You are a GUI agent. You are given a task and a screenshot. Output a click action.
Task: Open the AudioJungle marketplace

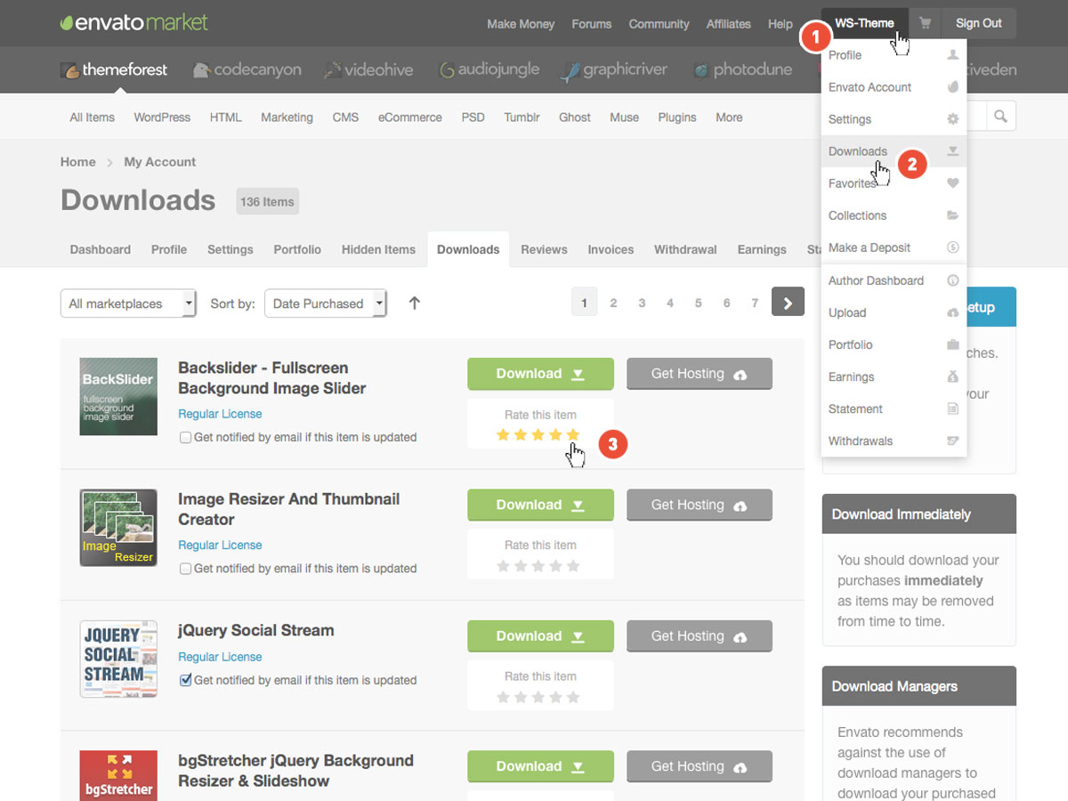pyautogui.click(x=489, y=69)
